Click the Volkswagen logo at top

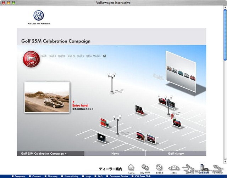pos(39,15)
